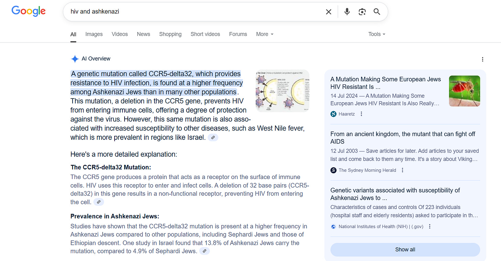Click the Haaretz source favicon
Screen dimensions: 501x261
pyautogui.click(x=333, y=114)
